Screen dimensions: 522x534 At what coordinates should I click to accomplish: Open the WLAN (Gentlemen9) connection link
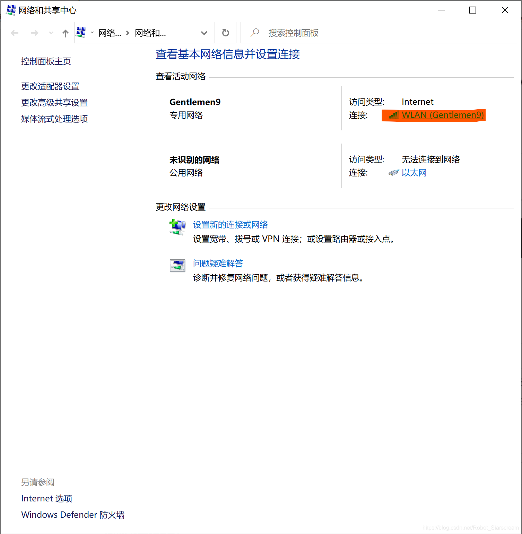point(443,115)
